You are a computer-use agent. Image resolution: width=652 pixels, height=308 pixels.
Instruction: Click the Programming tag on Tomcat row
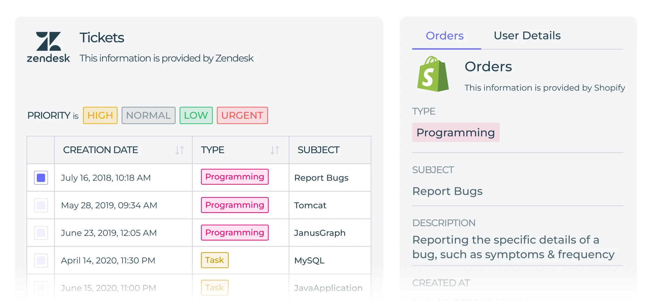click(234, 205)
